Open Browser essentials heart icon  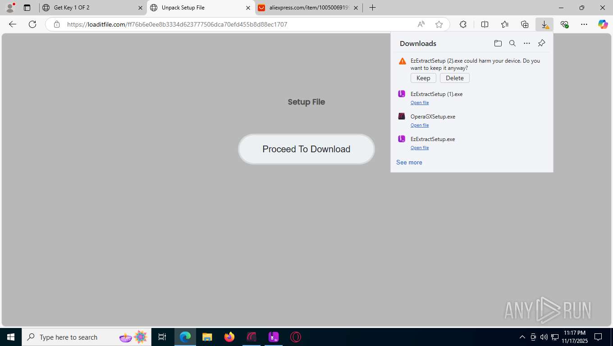point(564,24)
